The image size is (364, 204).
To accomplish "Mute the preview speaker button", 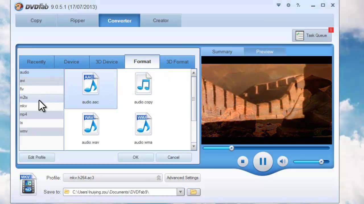I will [282, 161].
